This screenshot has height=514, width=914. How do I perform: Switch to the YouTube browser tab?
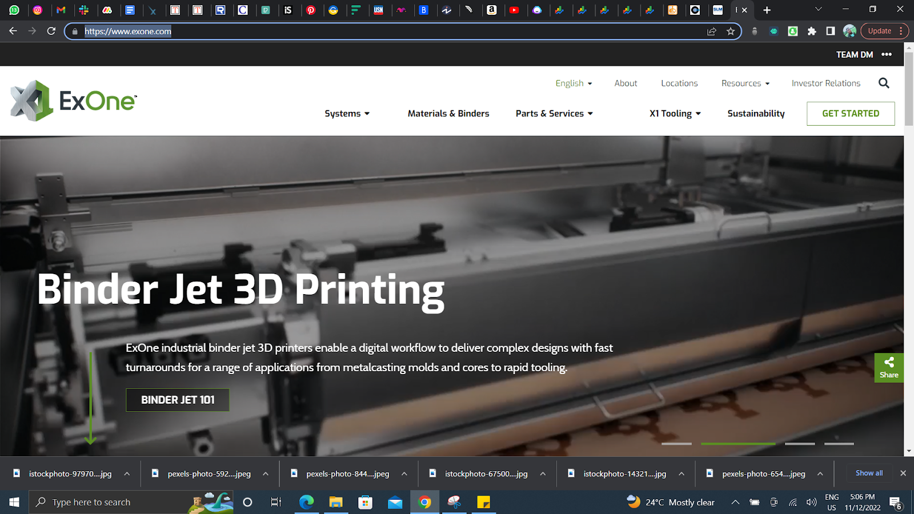pyautogui.click(x=514, y=10)
